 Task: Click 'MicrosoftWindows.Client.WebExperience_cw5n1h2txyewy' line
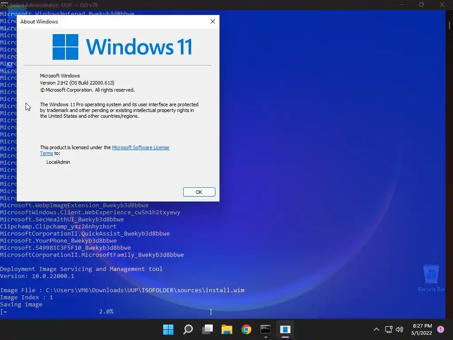[90, 212]
